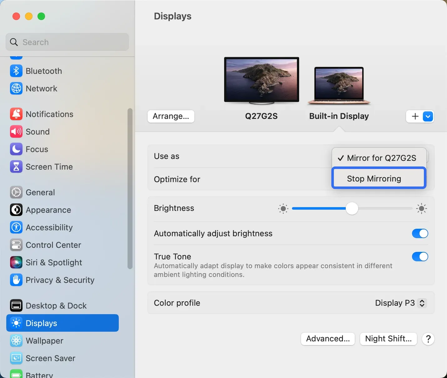
Task: Toggle the True Tone switch
Action: pos(420,257)
